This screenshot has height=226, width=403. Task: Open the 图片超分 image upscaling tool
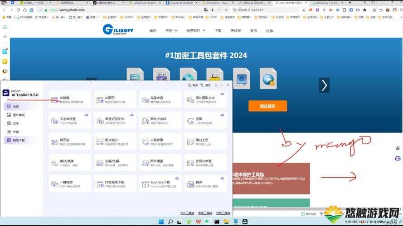115,141
